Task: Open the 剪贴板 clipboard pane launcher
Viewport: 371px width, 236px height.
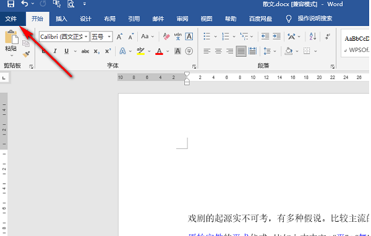Action: pyautogui.click(x=32, y=67)
